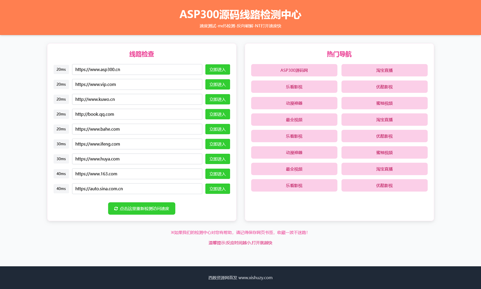Open the 淘宝直播 navigation link
481x289 pixels.
[384, 70]
